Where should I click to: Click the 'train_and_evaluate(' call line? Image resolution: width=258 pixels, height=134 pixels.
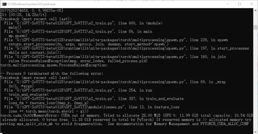pyautogui.click(x=29, y=95)
